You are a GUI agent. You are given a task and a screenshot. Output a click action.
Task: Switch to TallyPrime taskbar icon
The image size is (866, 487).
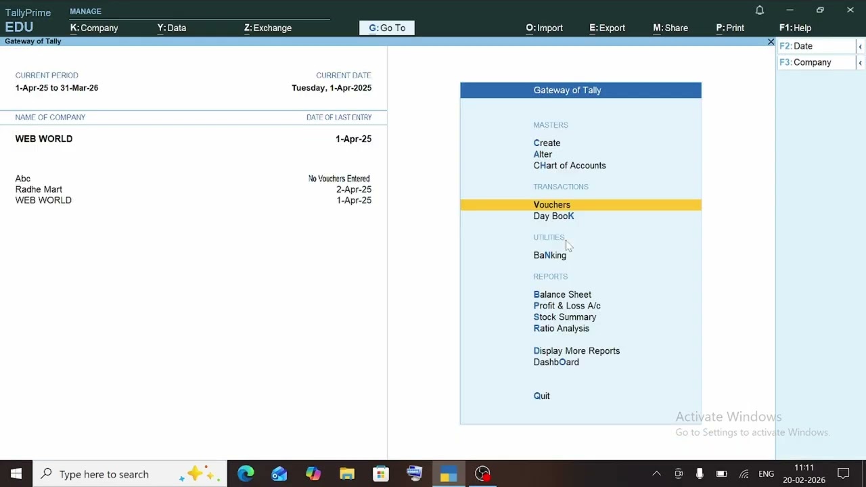tap(449, 473)
